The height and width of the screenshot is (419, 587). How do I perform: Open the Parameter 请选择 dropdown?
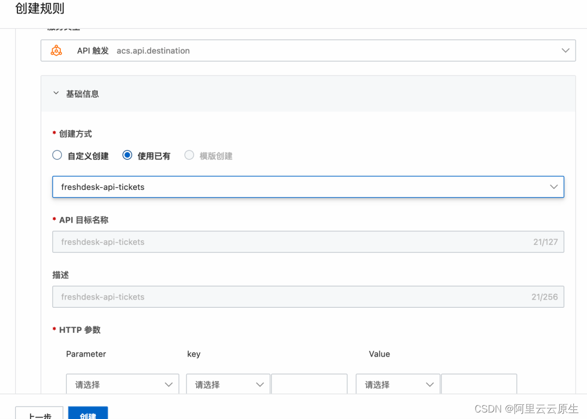pyautogui.click(x=123, y=384)
